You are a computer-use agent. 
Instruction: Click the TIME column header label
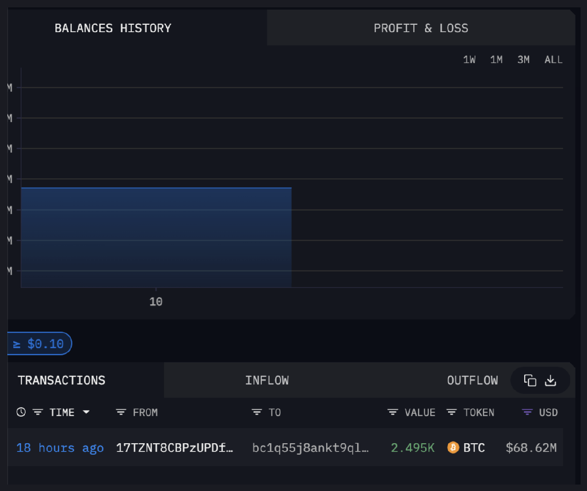62,412
